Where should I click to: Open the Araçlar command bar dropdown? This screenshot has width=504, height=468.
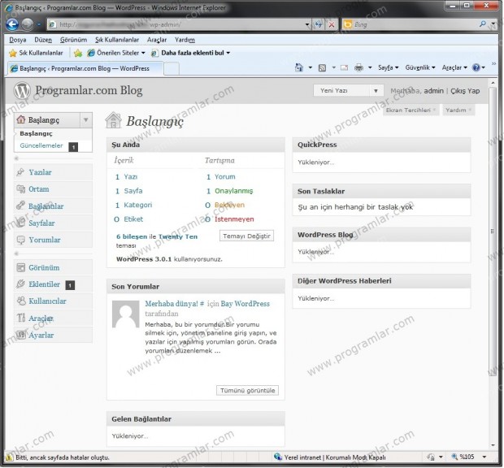[x=454, y=67]
